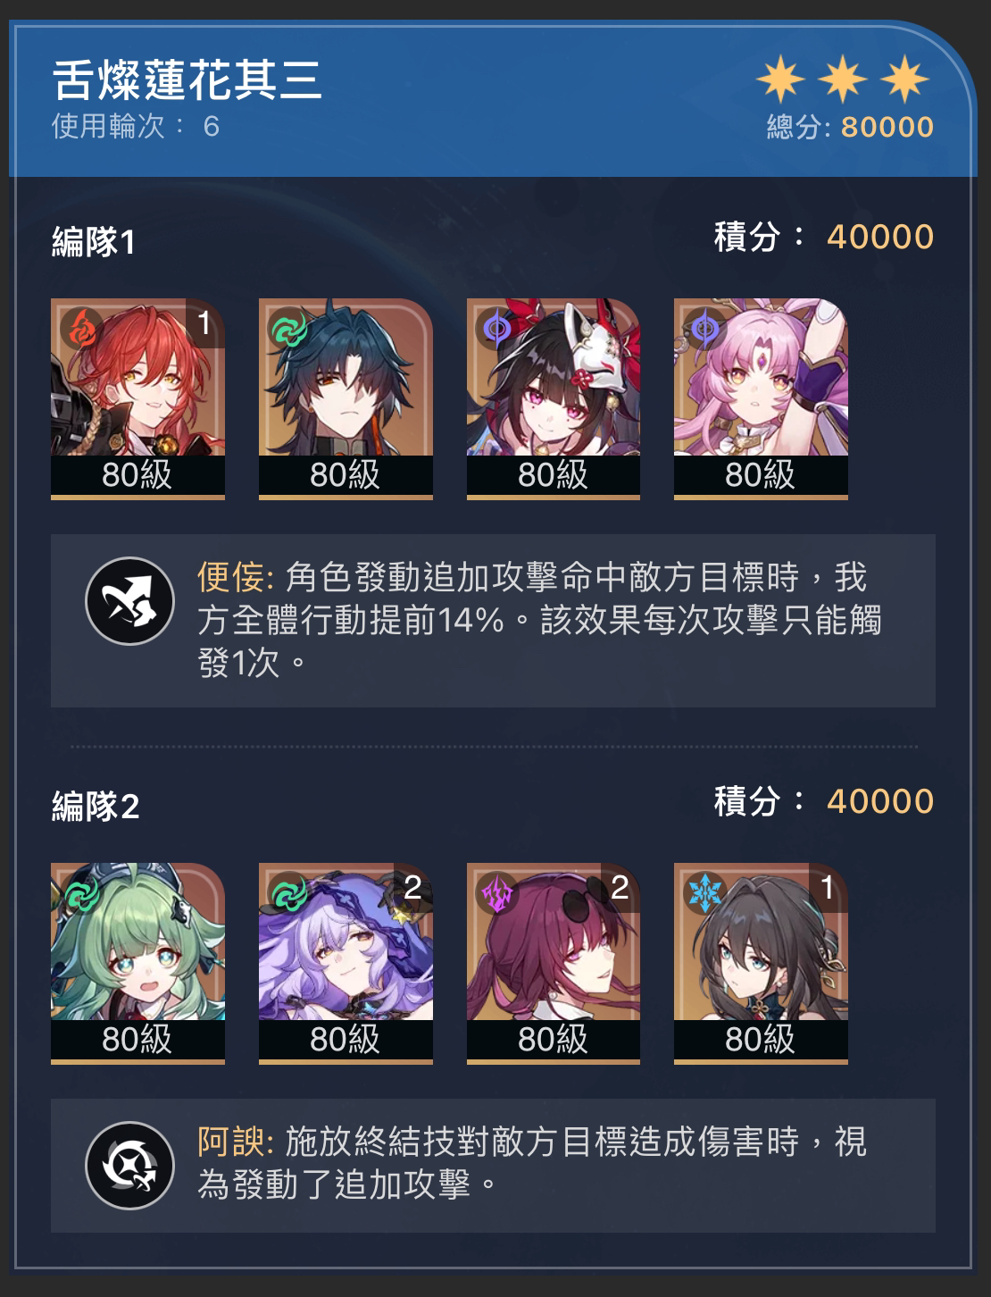The image size is (991, 1297).
Task: Click the 舌燦蓮花其三 stage title
Action: point(187,79)
